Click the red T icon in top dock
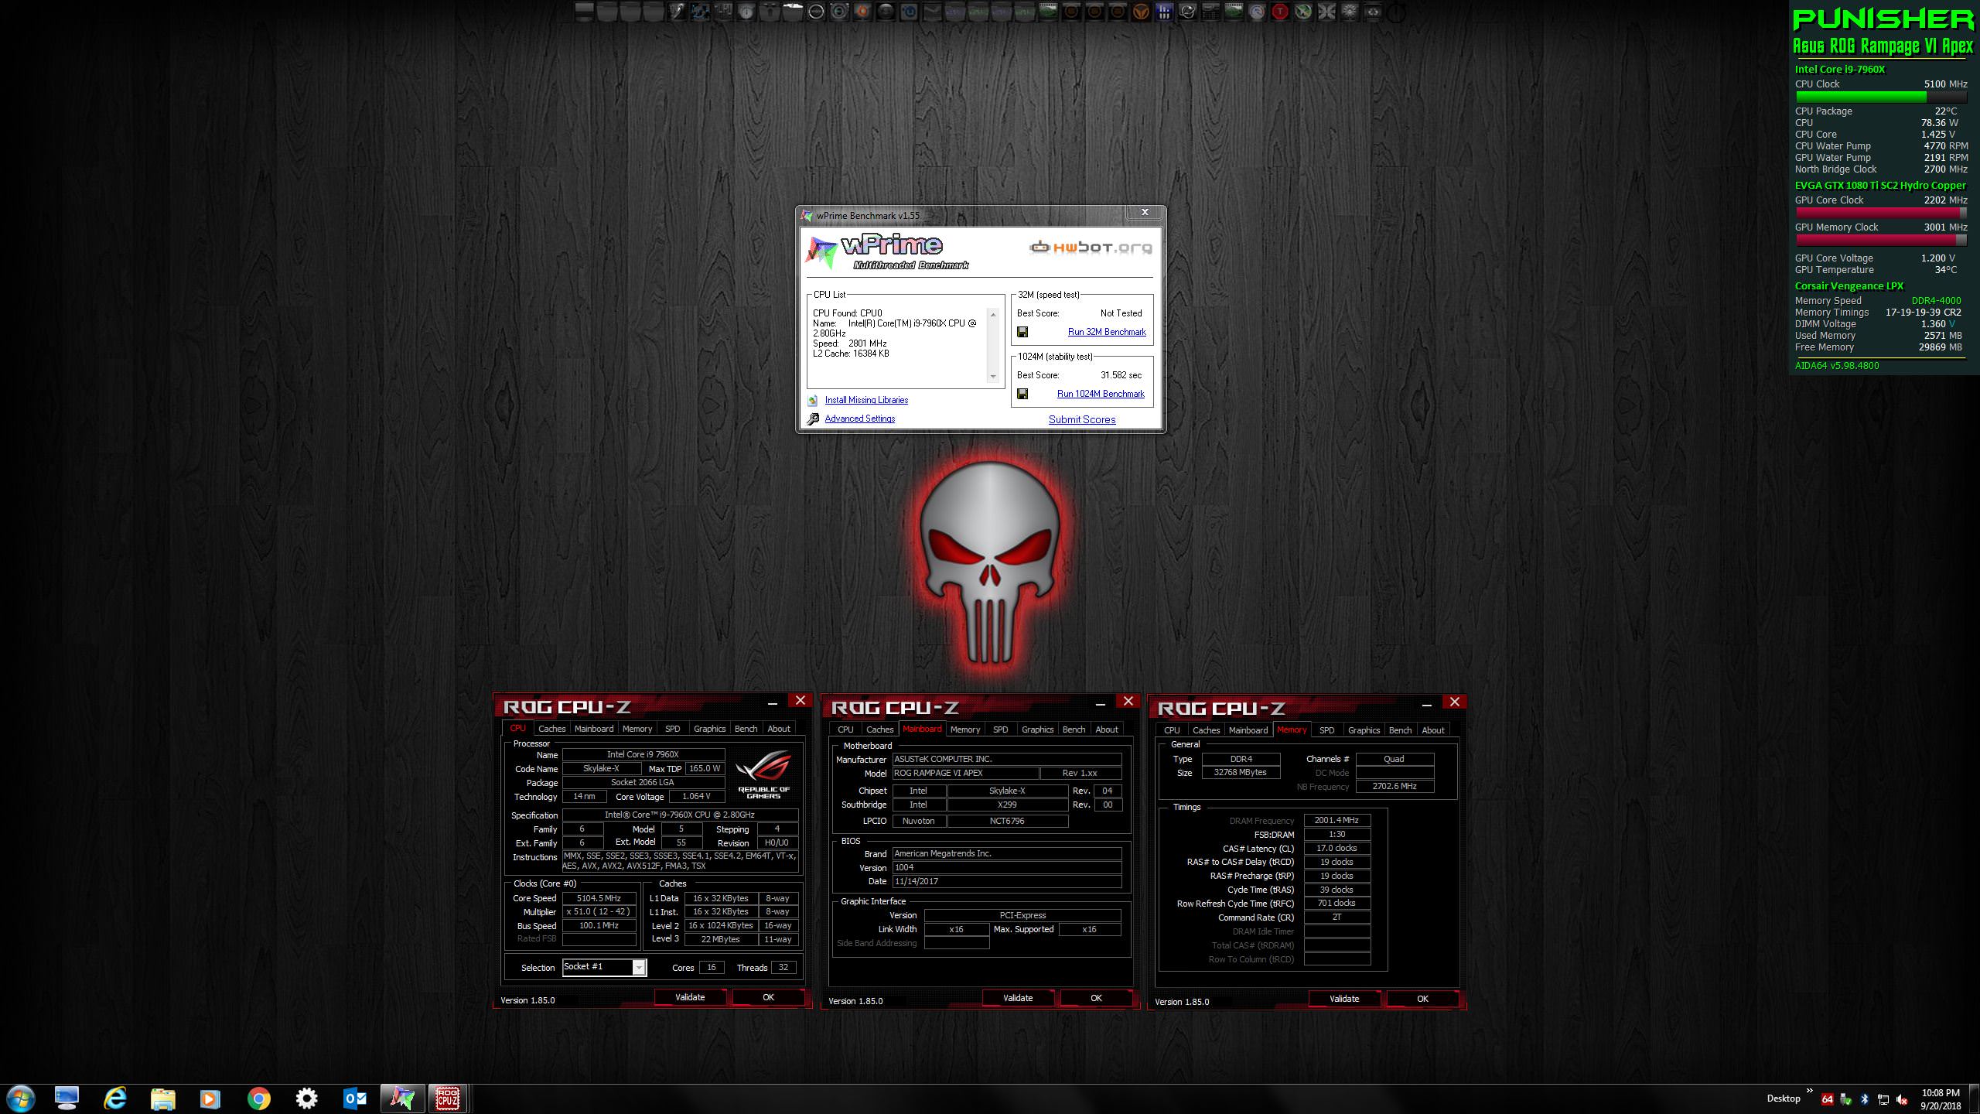Image resolution: width=1980 pixels, height=1114 pixels. pos(1280,12)
